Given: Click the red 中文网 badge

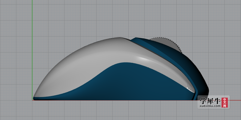Looking at the screenshot, I should click(225, 103).
